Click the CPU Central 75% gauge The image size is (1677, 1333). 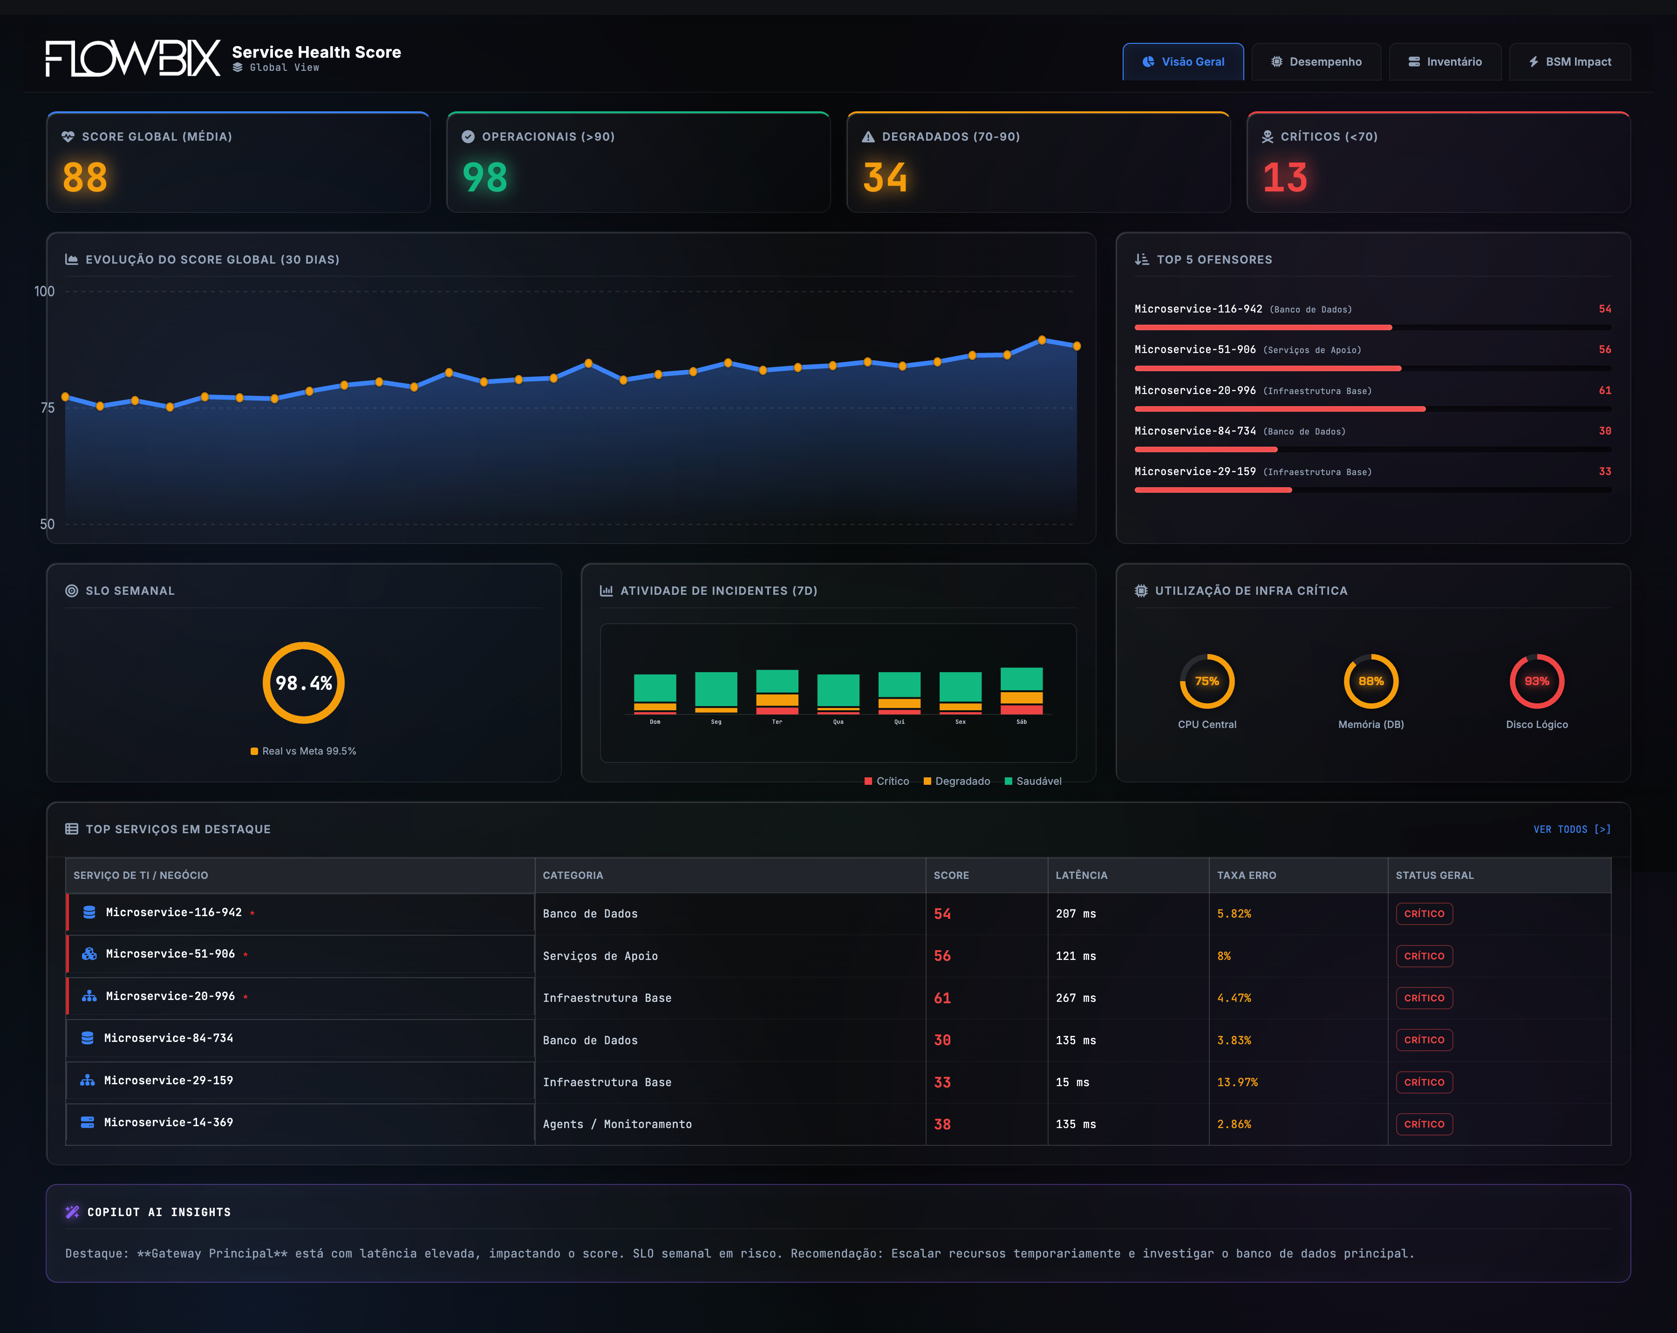pos(1207,681)
